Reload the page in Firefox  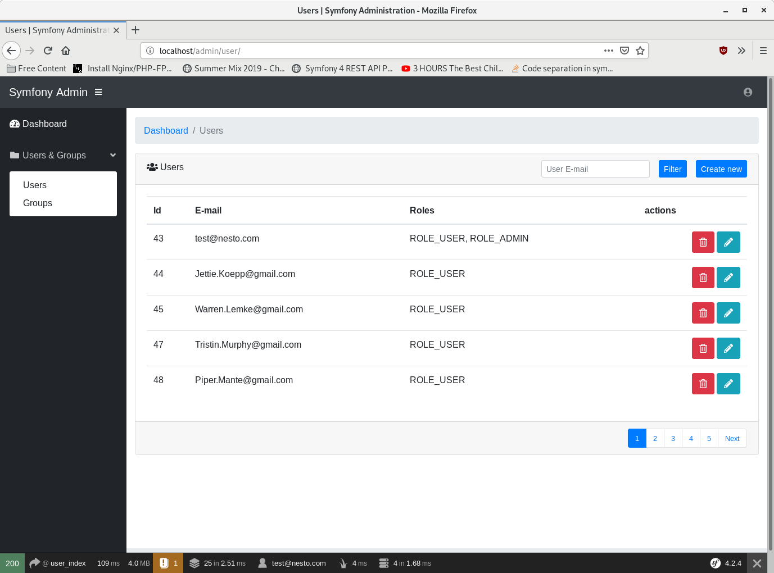pyautogui.click(x=48, y=51)
